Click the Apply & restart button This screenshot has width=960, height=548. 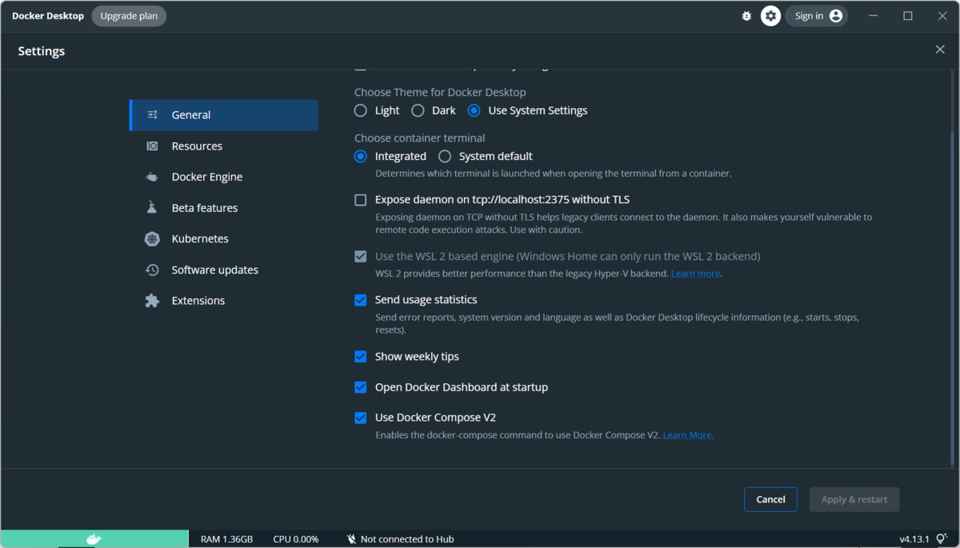tap(854, 499)
